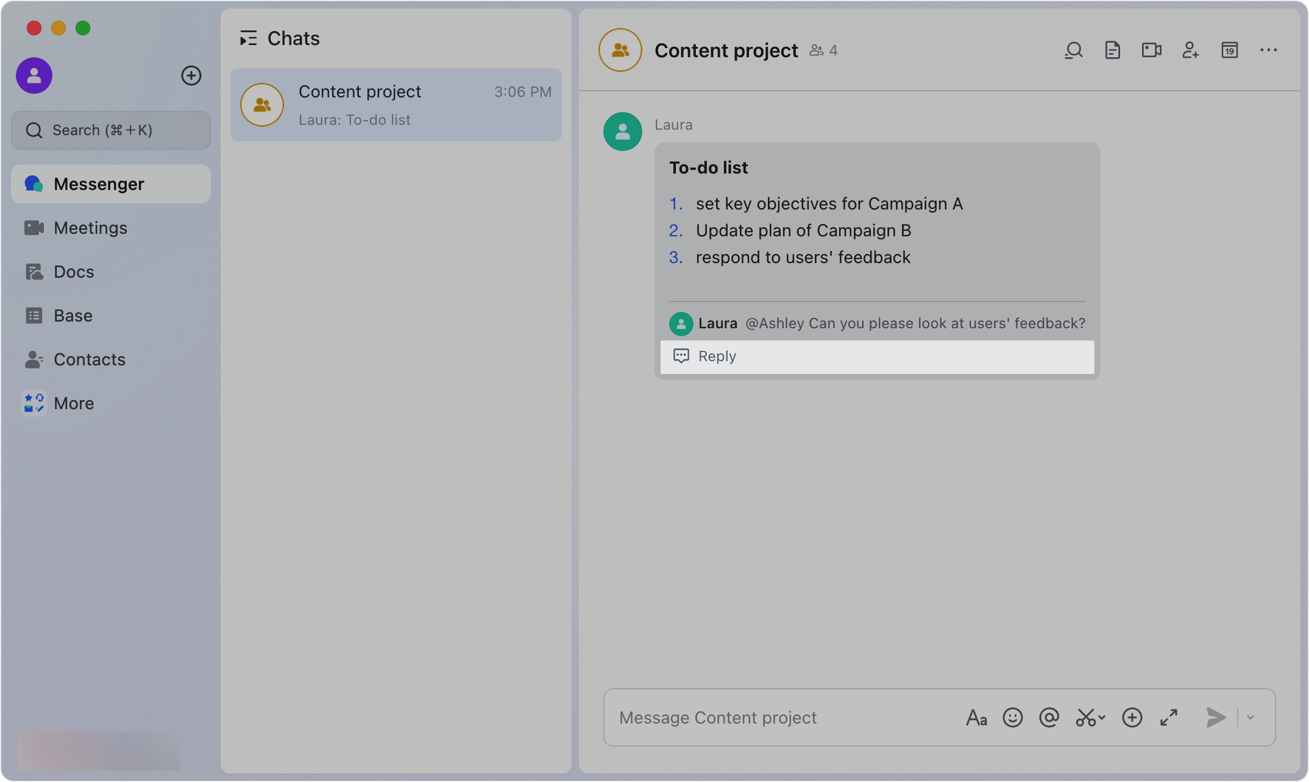Open the group calendar icon

point(1230,50)
